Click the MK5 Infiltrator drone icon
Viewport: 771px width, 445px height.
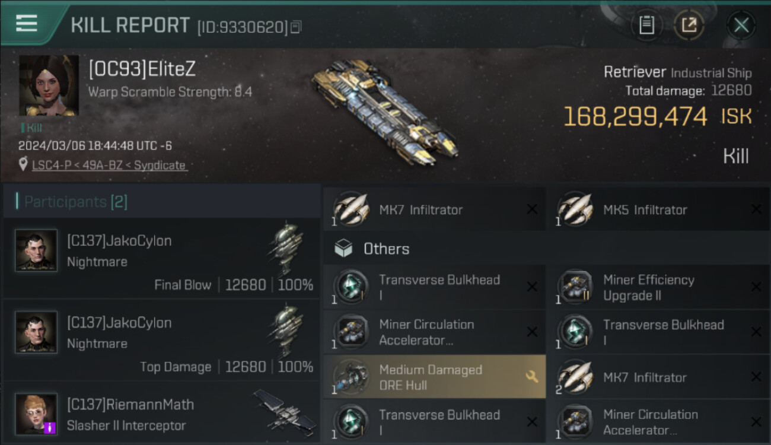[575, 209]
